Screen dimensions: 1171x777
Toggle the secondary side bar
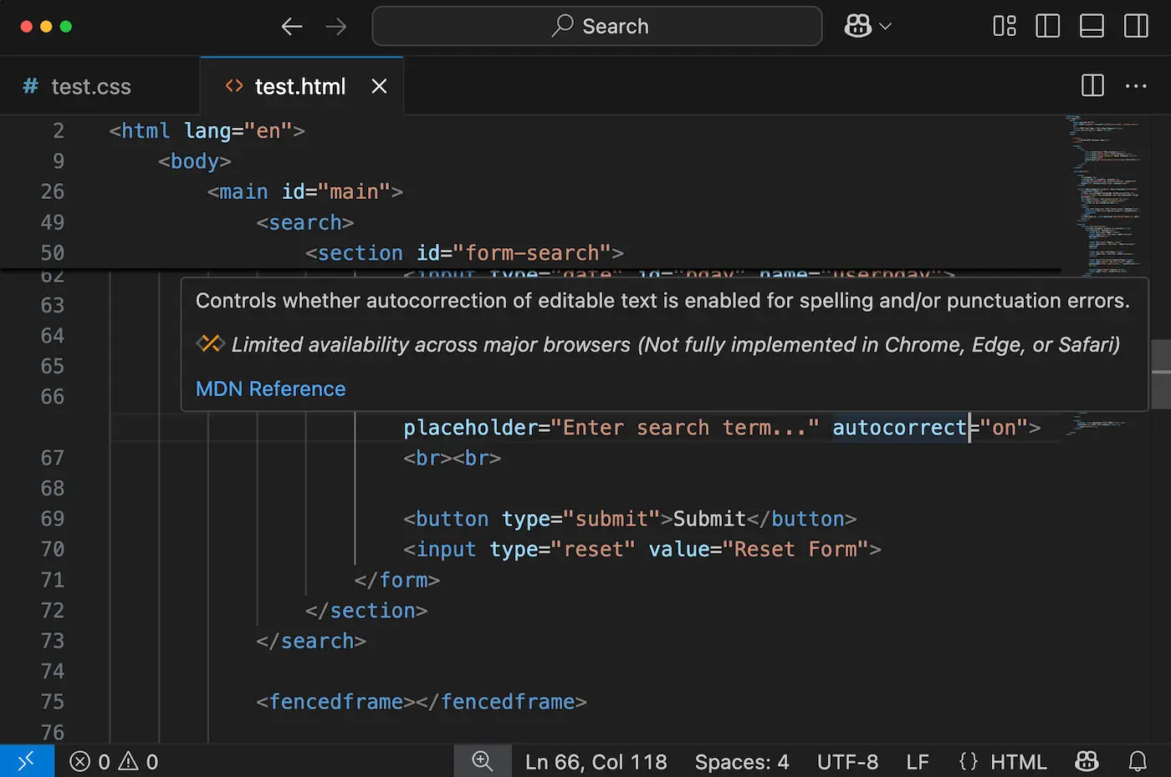tap(1136, 26)
